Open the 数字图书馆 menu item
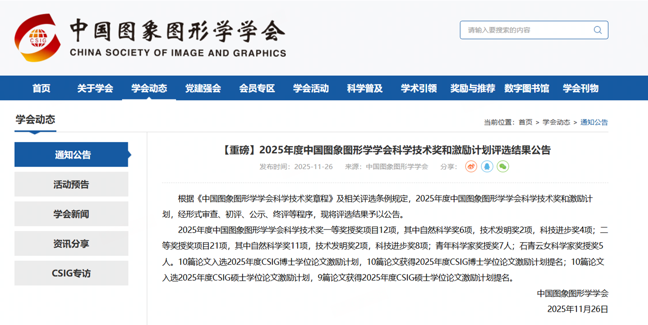The image size is (648, 325). click(526, 88)
